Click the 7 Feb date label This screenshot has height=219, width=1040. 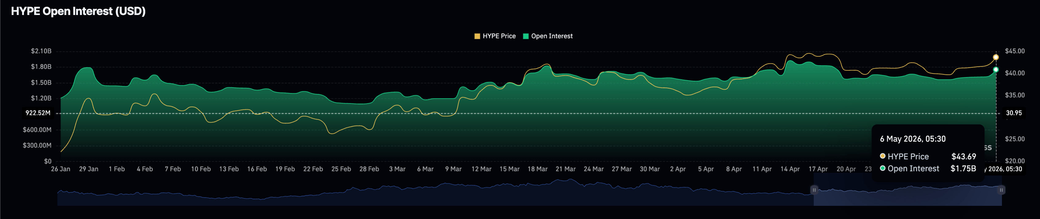tap(173, 169)
